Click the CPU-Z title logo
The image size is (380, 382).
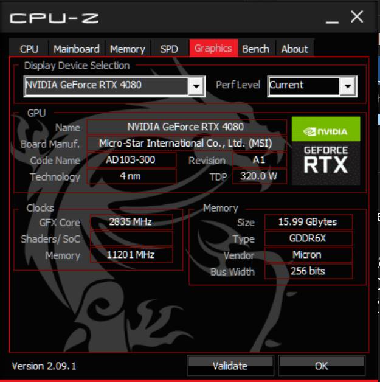pos(54,18)
